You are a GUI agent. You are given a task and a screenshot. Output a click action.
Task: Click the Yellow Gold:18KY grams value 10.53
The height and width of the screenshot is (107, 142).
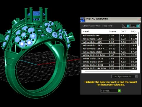click(x=112, y=45)
